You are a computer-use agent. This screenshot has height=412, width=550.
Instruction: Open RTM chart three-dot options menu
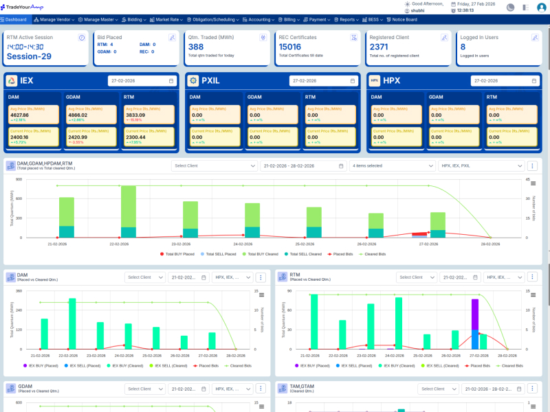point(532,277)
